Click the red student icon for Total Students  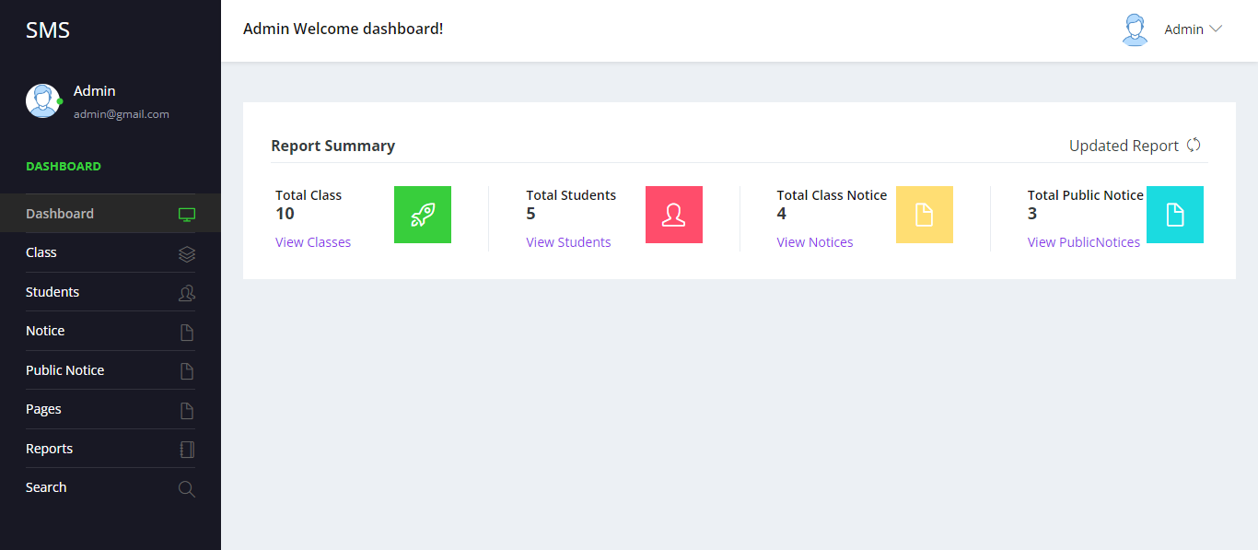pyautogui.click(x=673, y=214)
